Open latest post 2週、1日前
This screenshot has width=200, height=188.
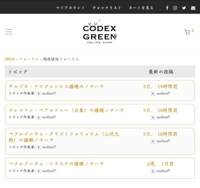(160, 164)
